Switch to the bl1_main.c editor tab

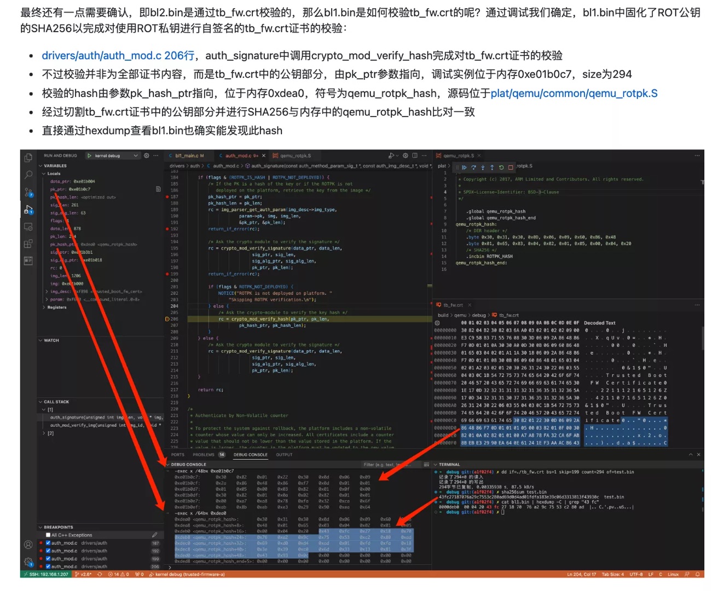186,156
